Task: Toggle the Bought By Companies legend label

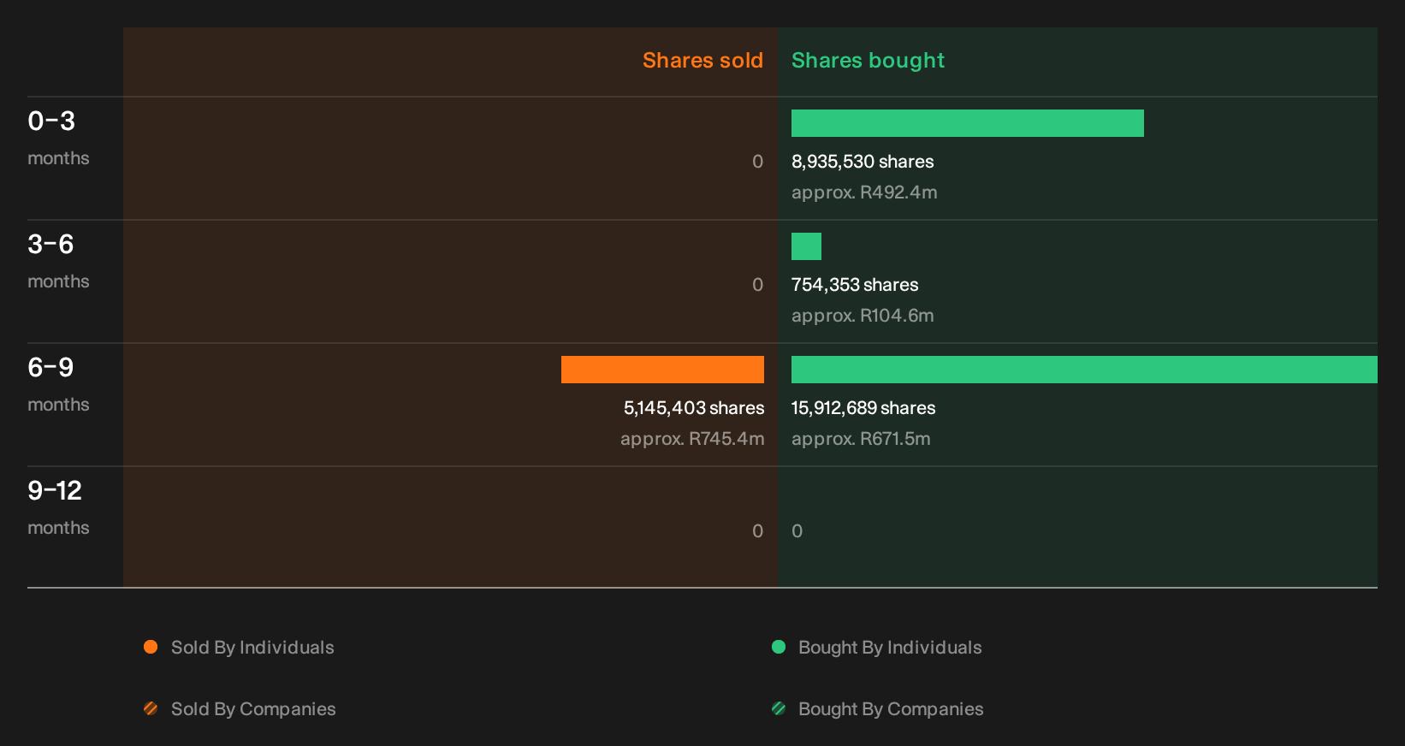Action: click(x=891, y=709)
